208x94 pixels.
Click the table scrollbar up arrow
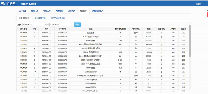tap(190, 24)
